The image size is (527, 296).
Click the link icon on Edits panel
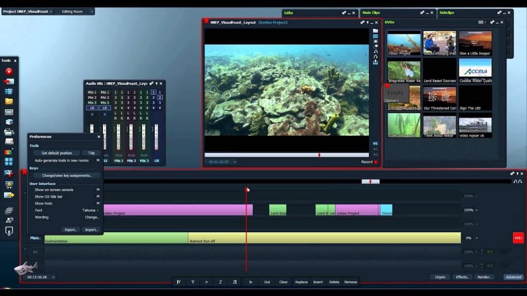344,13
